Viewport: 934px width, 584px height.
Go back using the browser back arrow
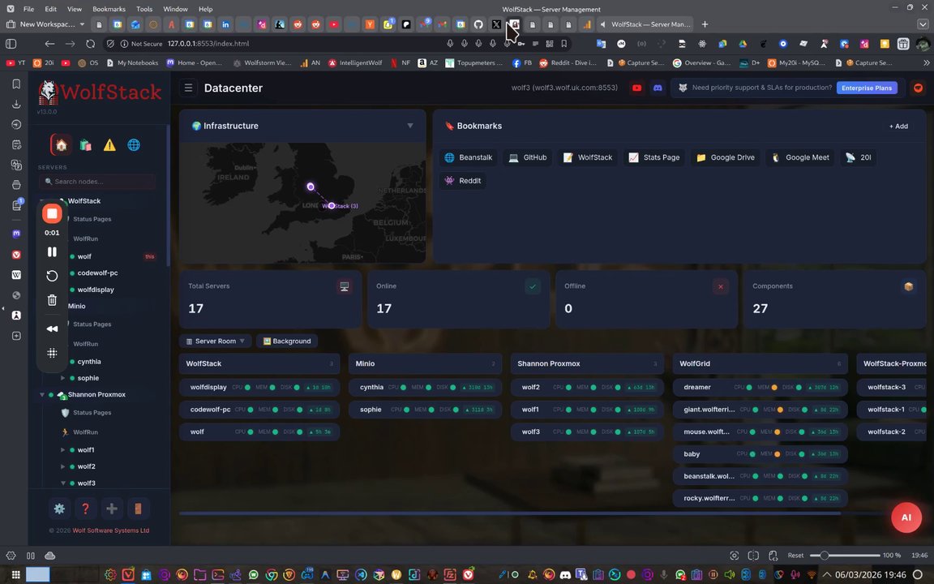click(49, 44)
